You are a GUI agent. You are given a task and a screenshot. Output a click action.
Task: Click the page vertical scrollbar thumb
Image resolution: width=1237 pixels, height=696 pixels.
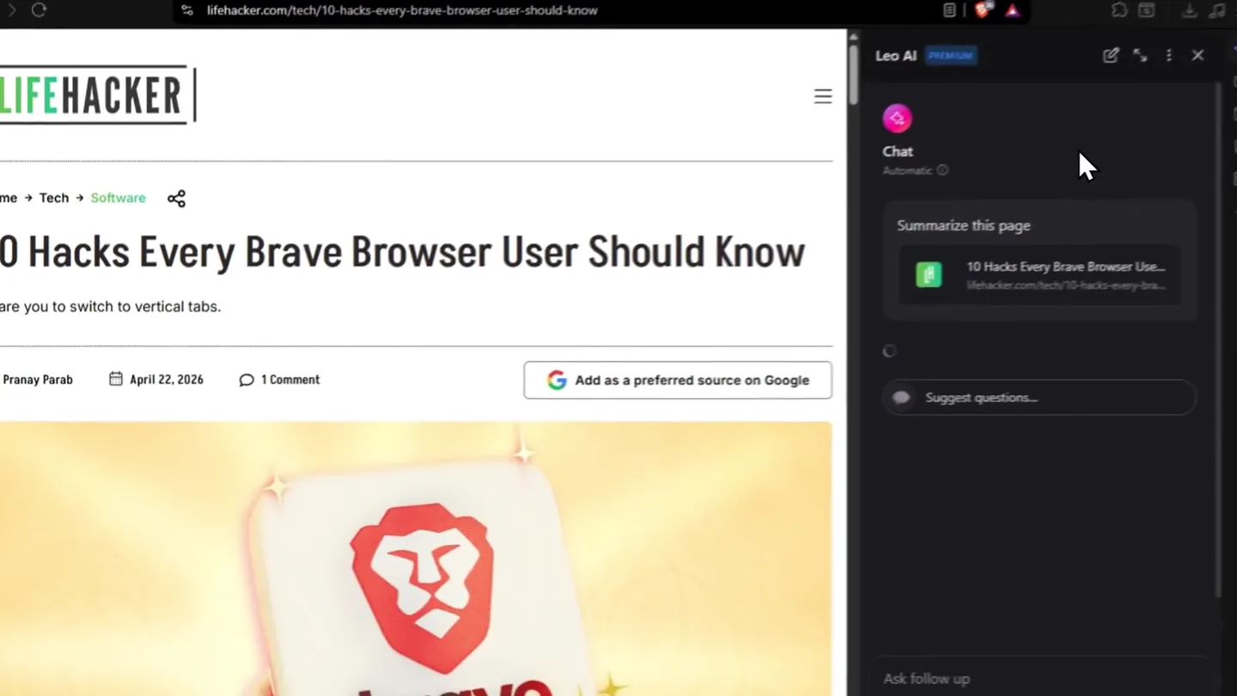click(x=852, y=76)
